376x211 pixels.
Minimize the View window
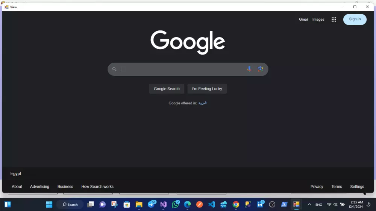(x=343, y=7)
